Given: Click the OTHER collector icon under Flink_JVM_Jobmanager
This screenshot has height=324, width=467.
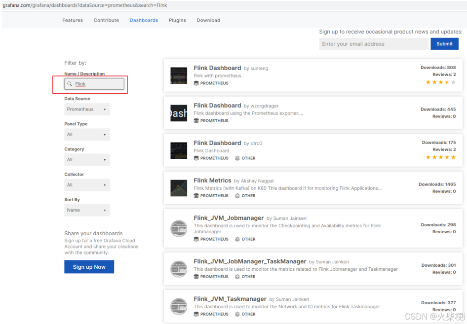Looking at the screenshot, I should pyautogui.click(x=237, y=239).
